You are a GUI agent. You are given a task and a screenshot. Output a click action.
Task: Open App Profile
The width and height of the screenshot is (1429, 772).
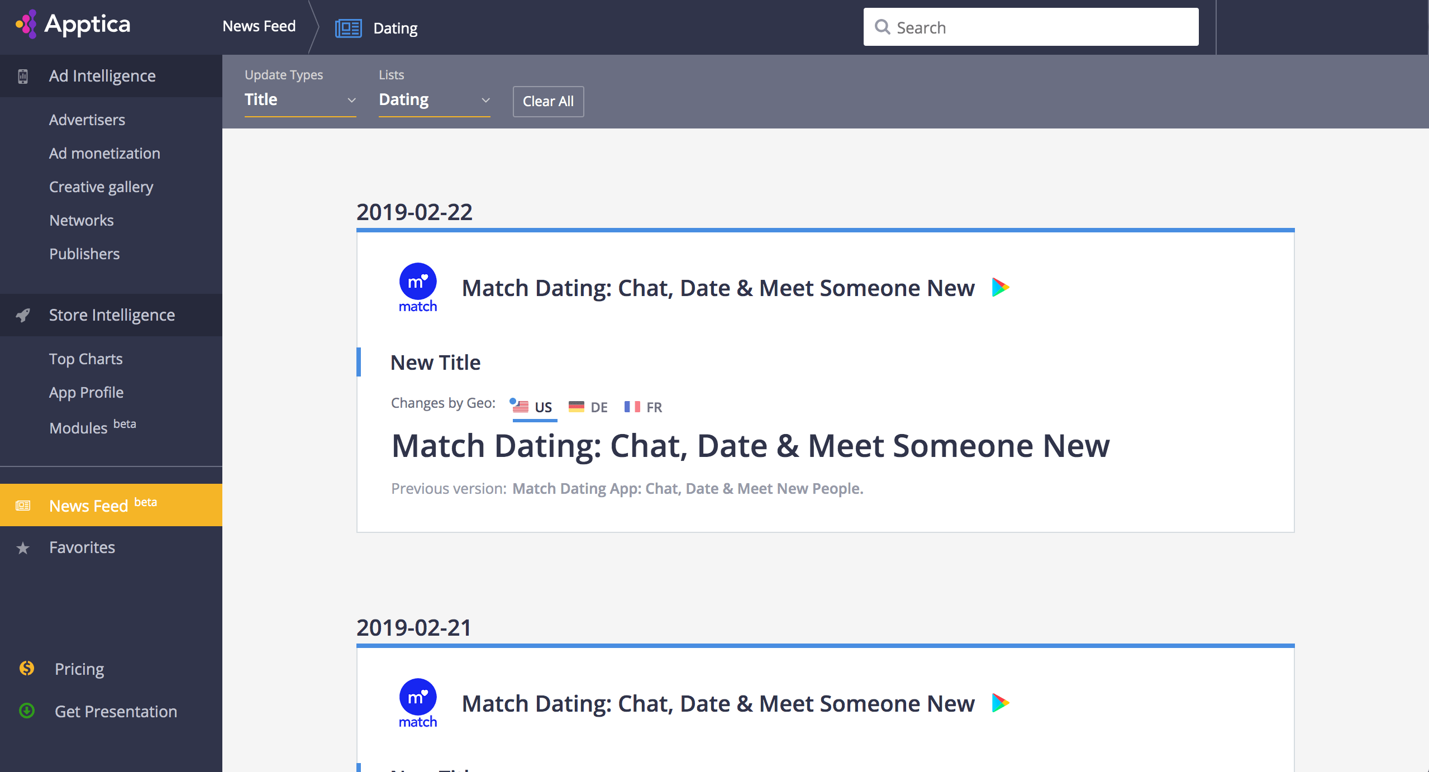coord(87,392)
